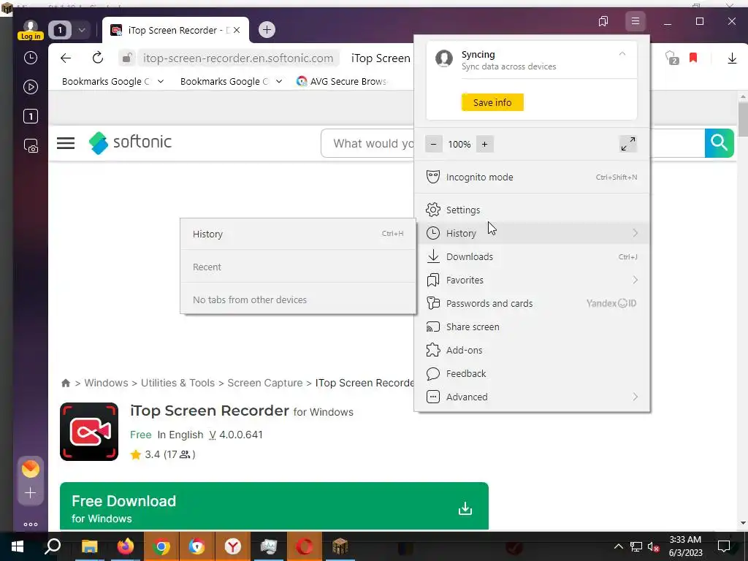Screen dimensions: 748x561
Task: Expand Favorites submenu arrow
Action: 635,280
